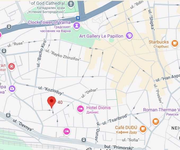The image size is (180, 150).
Task: Open the Café DUDU coffee marker
Action: coord(143,129)
